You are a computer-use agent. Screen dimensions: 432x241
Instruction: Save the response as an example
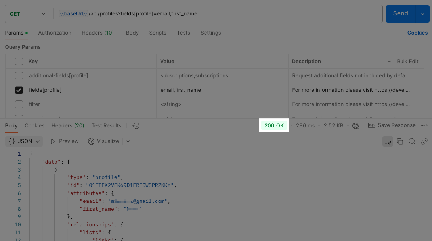[392, 125]
